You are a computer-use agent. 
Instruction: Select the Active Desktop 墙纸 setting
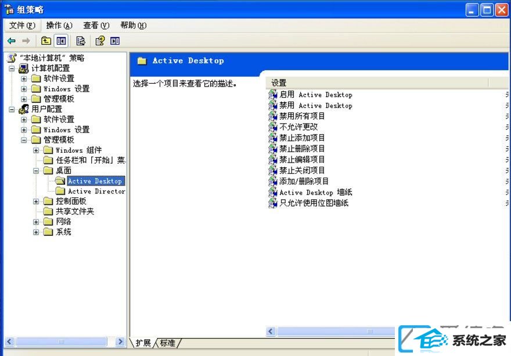coord(315,192)
